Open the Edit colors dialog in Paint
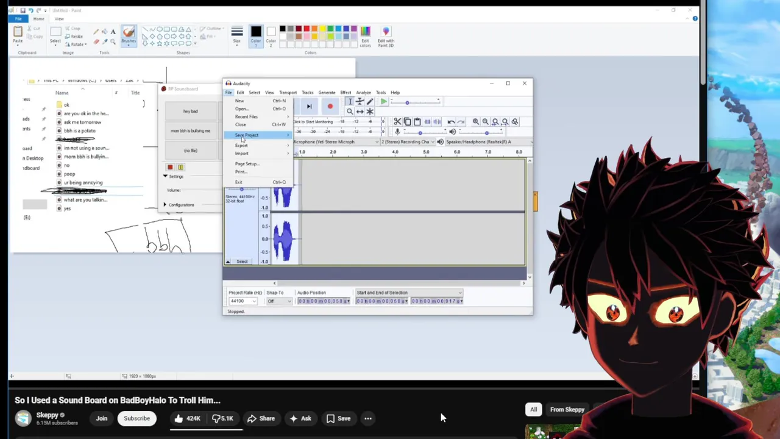The height and width of the screenshot is (439, 780). (365, 36)
